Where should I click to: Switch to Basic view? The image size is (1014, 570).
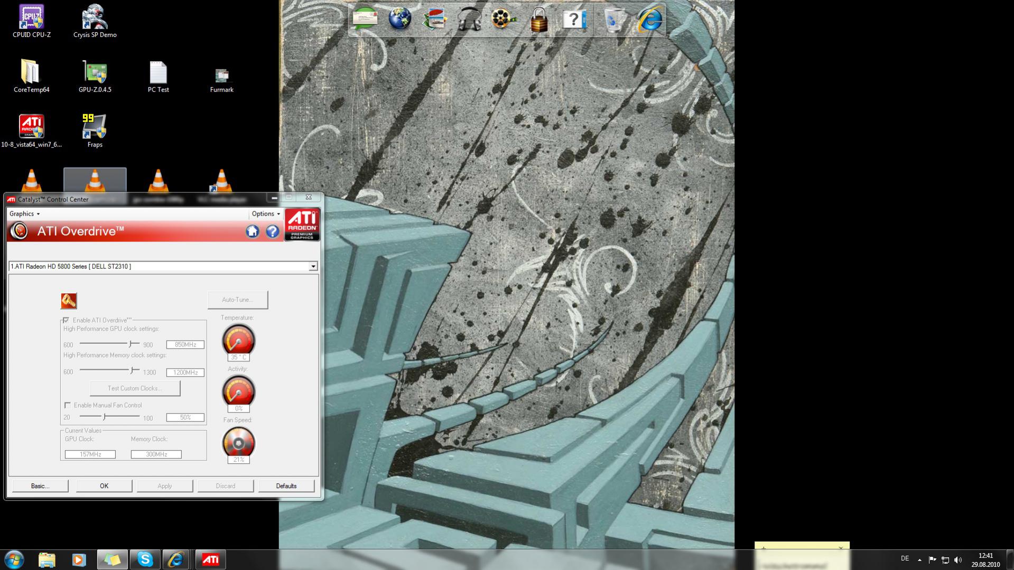pos(40,486)
